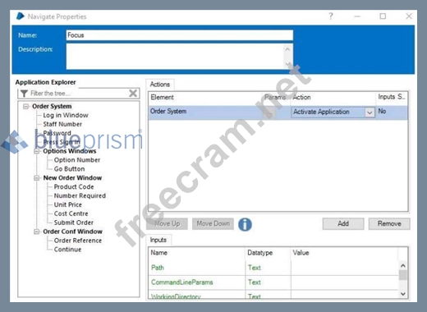This screenshot has width=427, height=312.
Task: Click the Value column header in Inputs
Action: click(x=301, y=253)
